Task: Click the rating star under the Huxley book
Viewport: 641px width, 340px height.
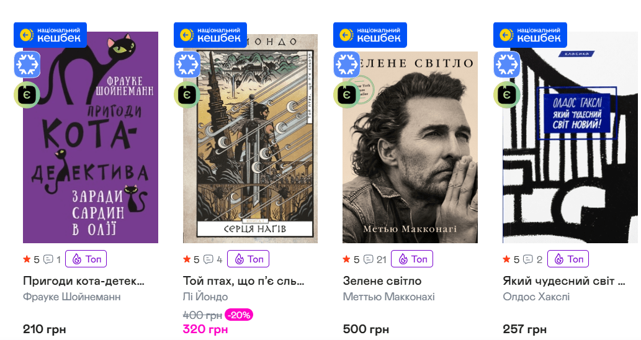Action: pyautogui.click(x=507, y=259)
